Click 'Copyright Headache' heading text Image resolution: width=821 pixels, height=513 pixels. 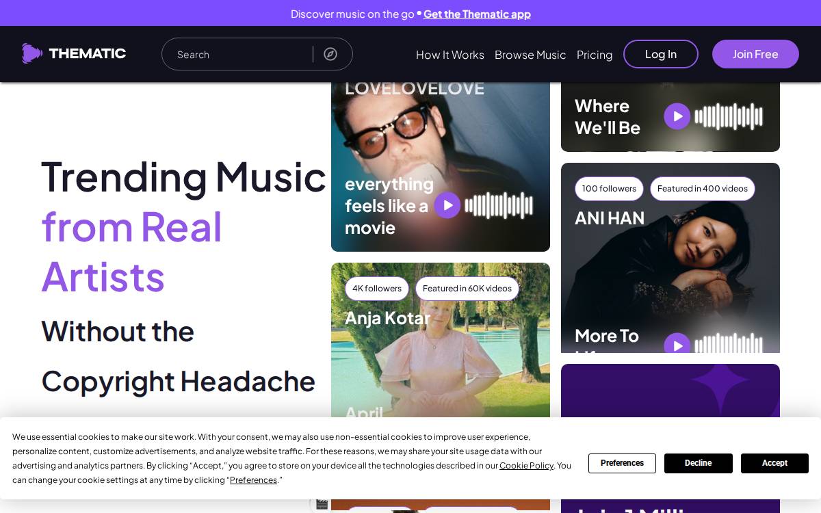[179, 382]
